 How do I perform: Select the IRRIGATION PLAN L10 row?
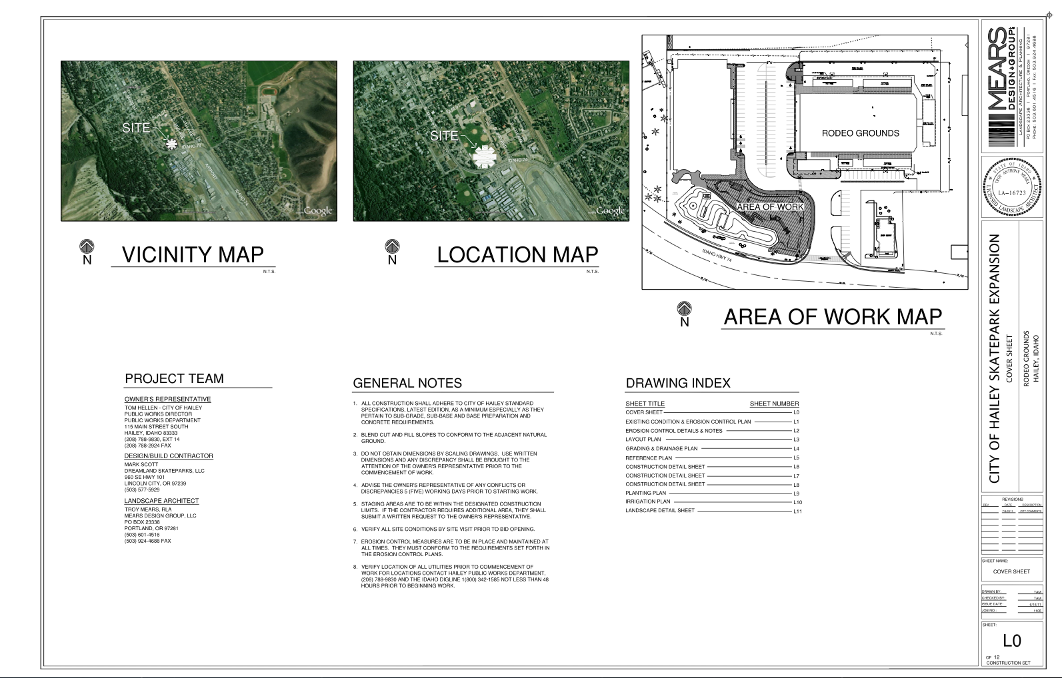[x=713, y=502]
